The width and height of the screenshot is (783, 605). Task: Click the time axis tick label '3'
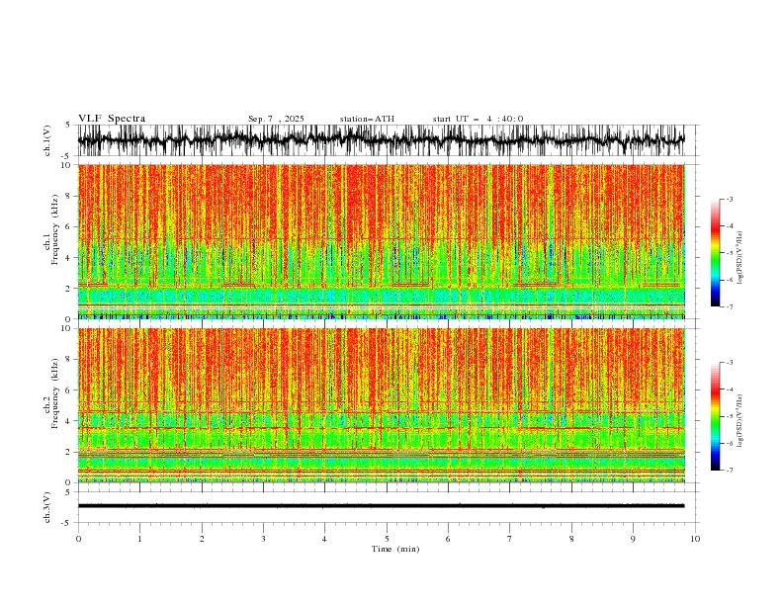click(263, 539)
